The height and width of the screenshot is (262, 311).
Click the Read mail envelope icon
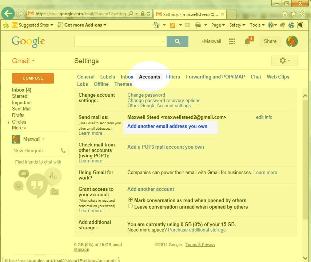click(188, 25)
